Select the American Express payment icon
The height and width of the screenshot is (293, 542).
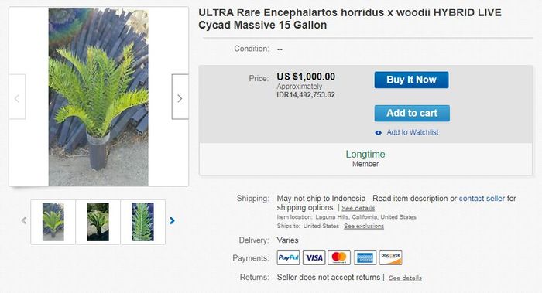point(365,257)
